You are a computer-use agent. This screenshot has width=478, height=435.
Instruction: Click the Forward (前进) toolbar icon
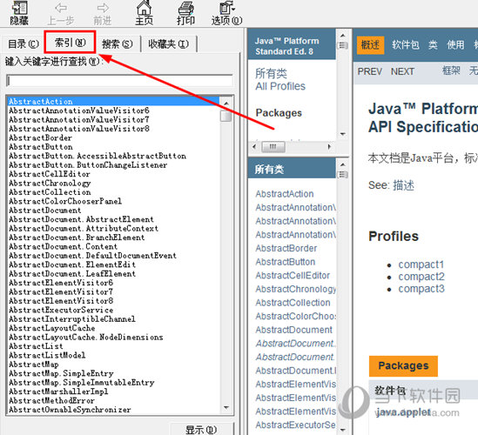coord(103,13)
